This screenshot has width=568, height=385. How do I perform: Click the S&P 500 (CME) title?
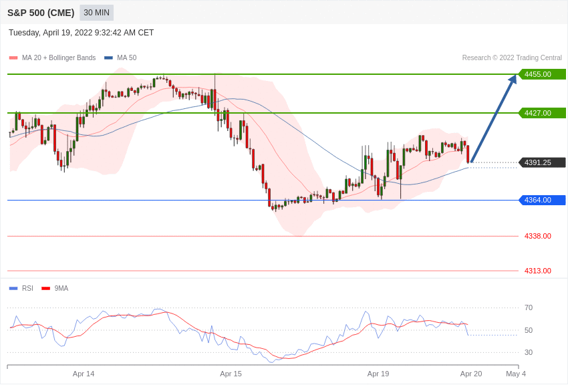tap(41, 13)
